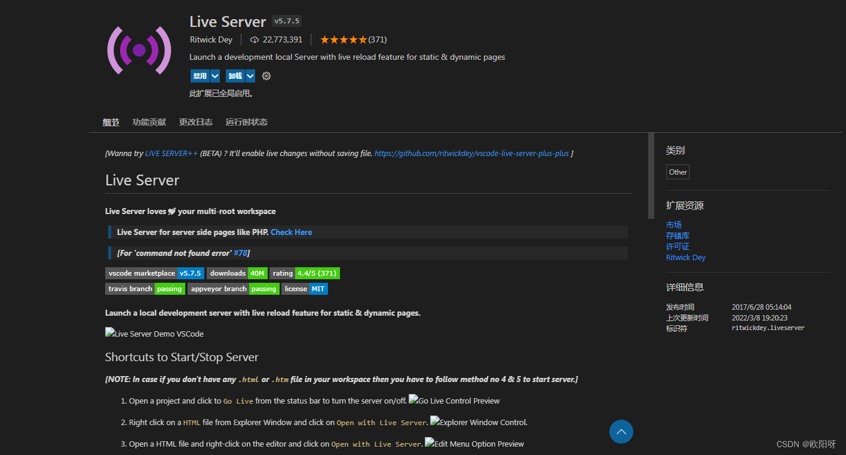Open the vscode-live-server-plus-plus GitHub URL
846x455 pixels.
(x=472, y=153)
